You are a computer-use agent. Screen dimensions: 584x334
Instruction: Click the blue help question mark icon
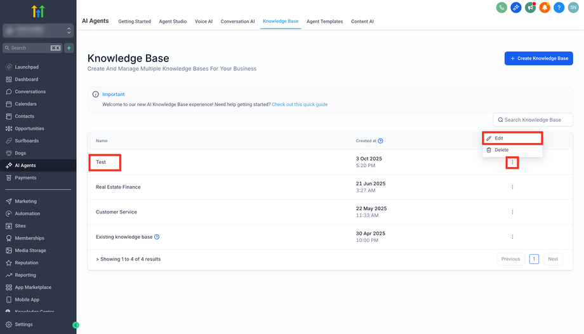559,8
